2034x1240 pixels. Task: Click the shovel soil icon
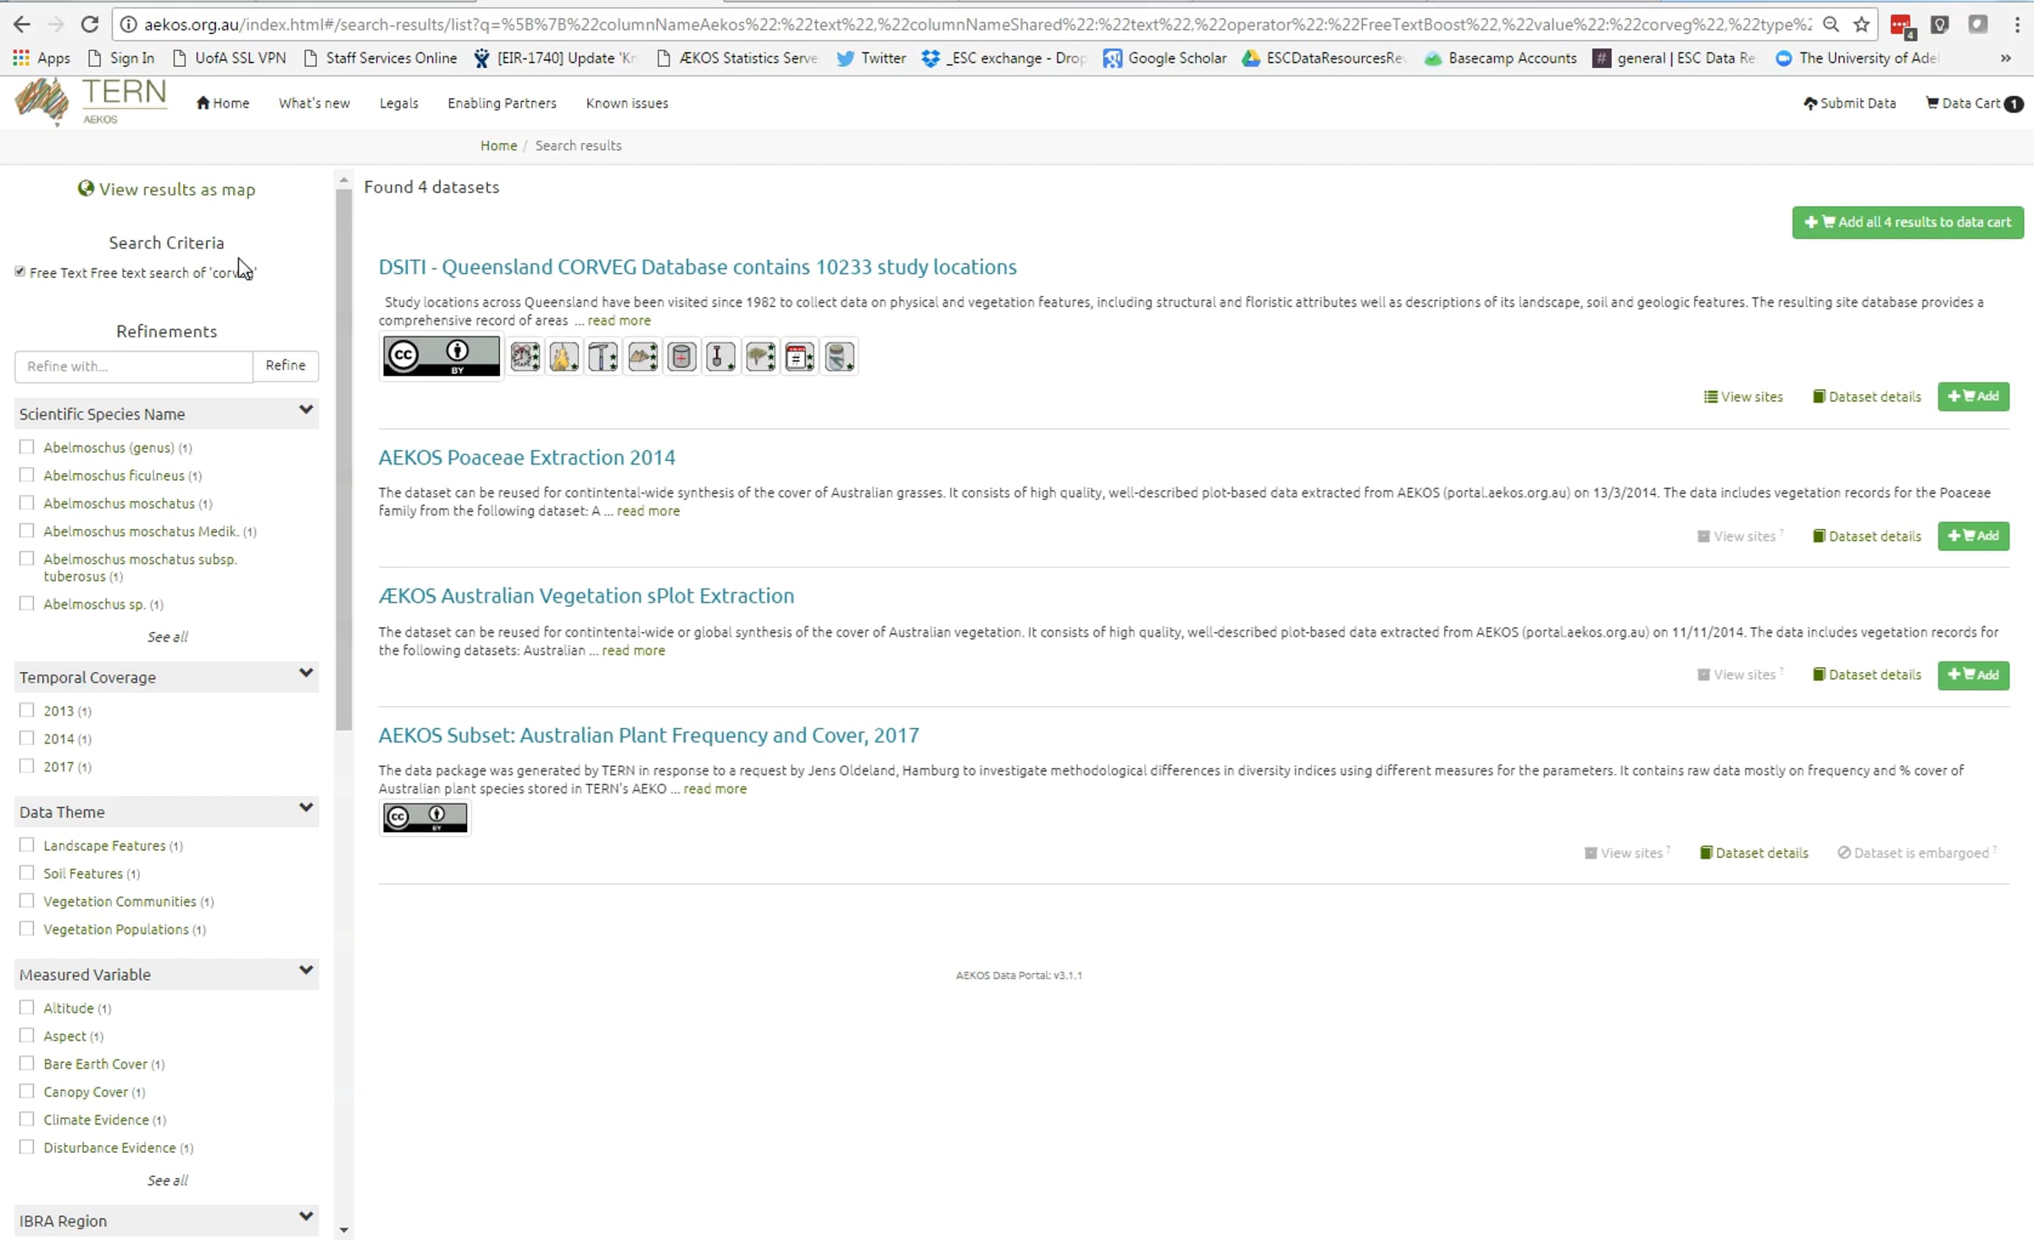click(x=720, y=357)
